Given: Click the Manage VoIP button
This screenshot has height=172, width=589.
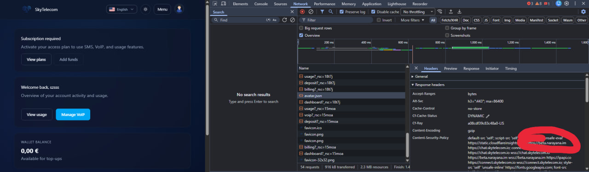Looking at the screenshot, I should (73, 115).
